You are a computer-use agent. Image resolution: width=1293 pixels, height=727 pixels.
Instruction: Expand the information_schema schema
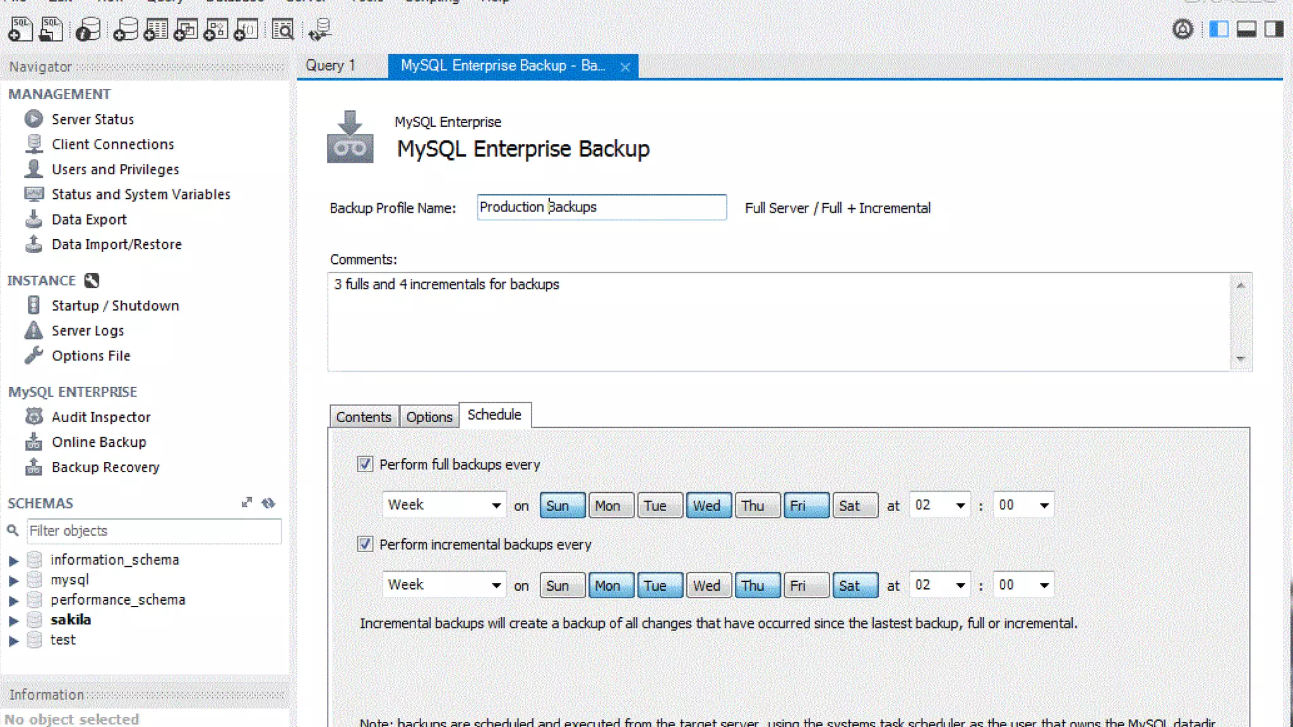(13, 560)
